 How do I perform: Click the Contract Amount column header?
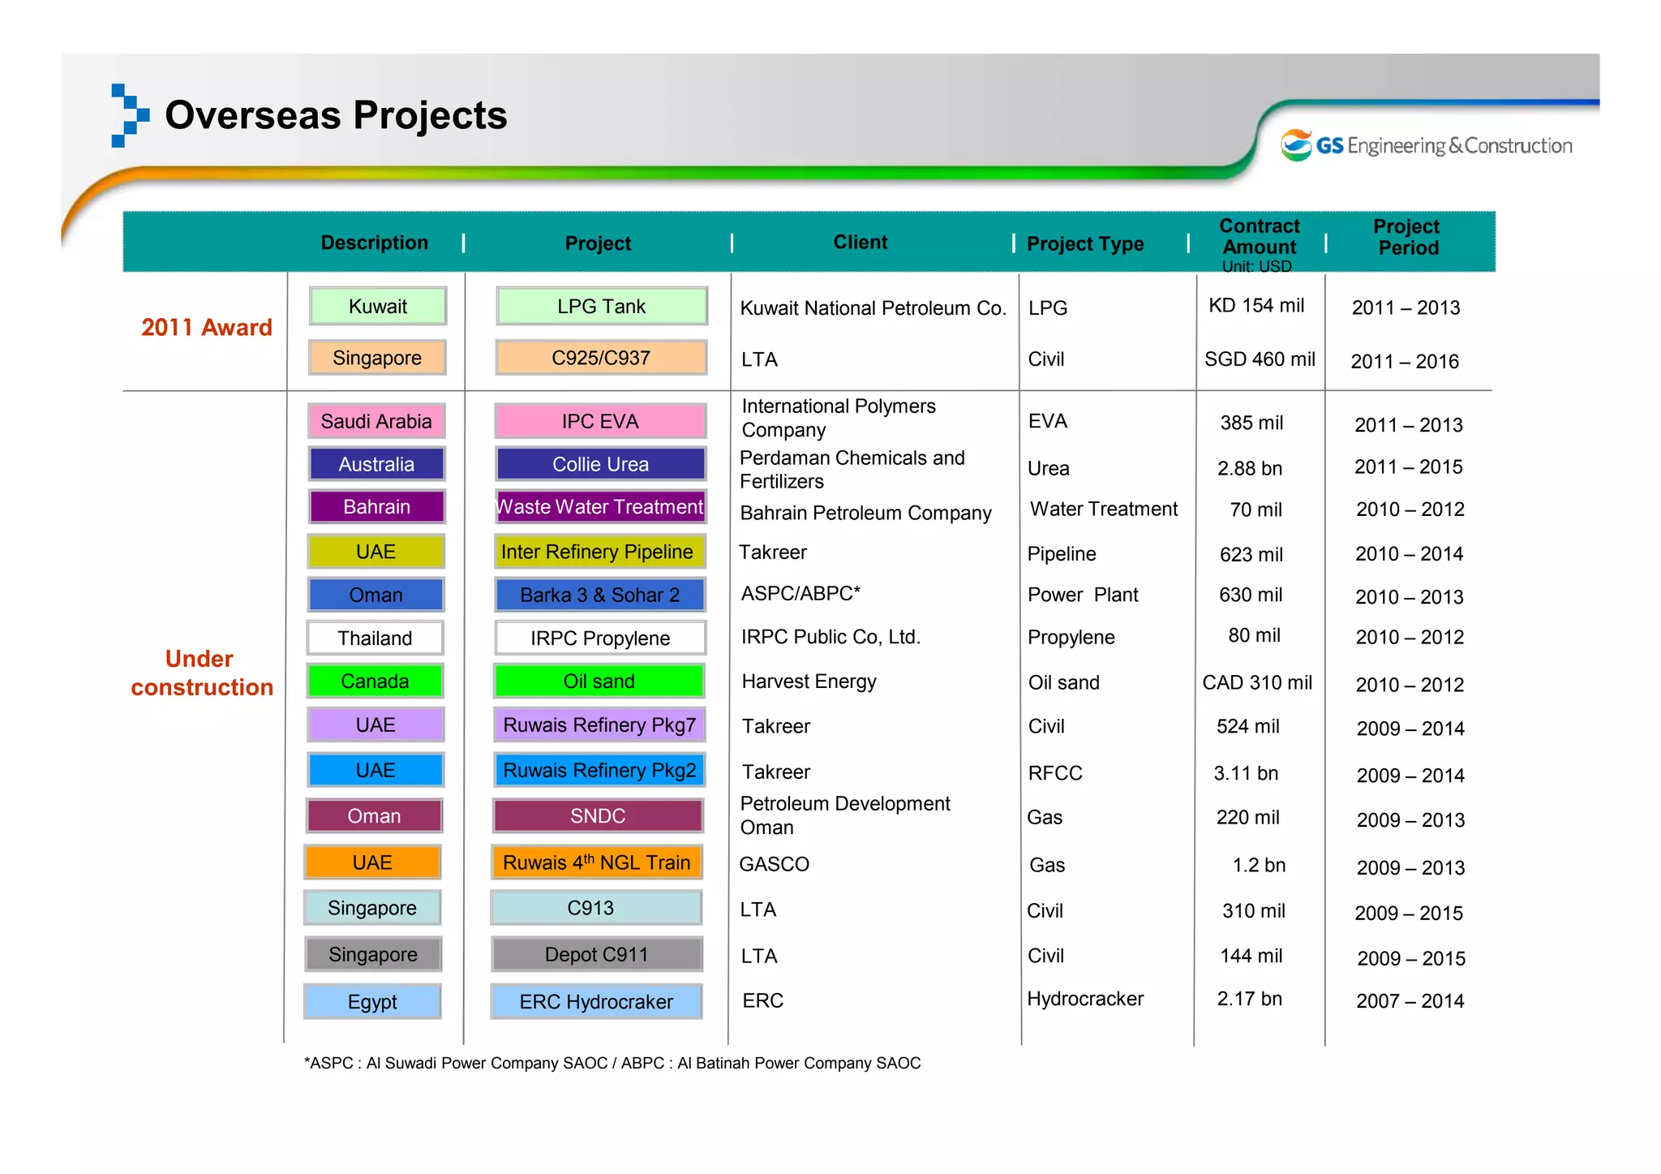point(1259,237)
